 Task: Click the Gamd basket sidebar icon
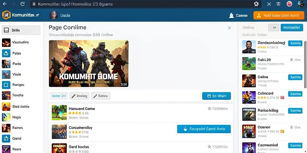(x=6, y=138)
